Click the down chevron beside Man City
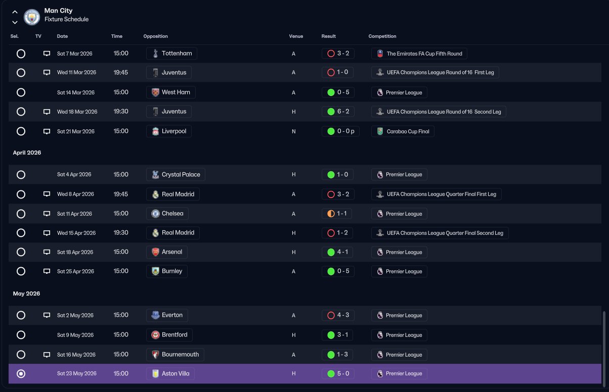The image size is (609, 392). tap(15, 22)
